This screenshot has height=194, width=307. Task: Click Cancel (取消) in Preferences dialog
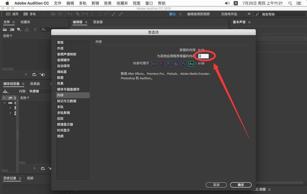click(x=216, y=185)
